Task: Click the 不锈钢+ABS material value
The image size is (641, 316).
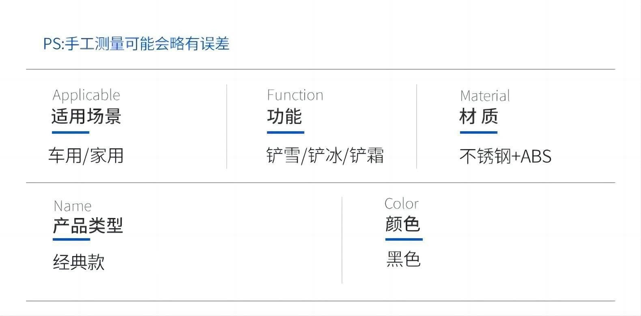Action: coord(505,156)
